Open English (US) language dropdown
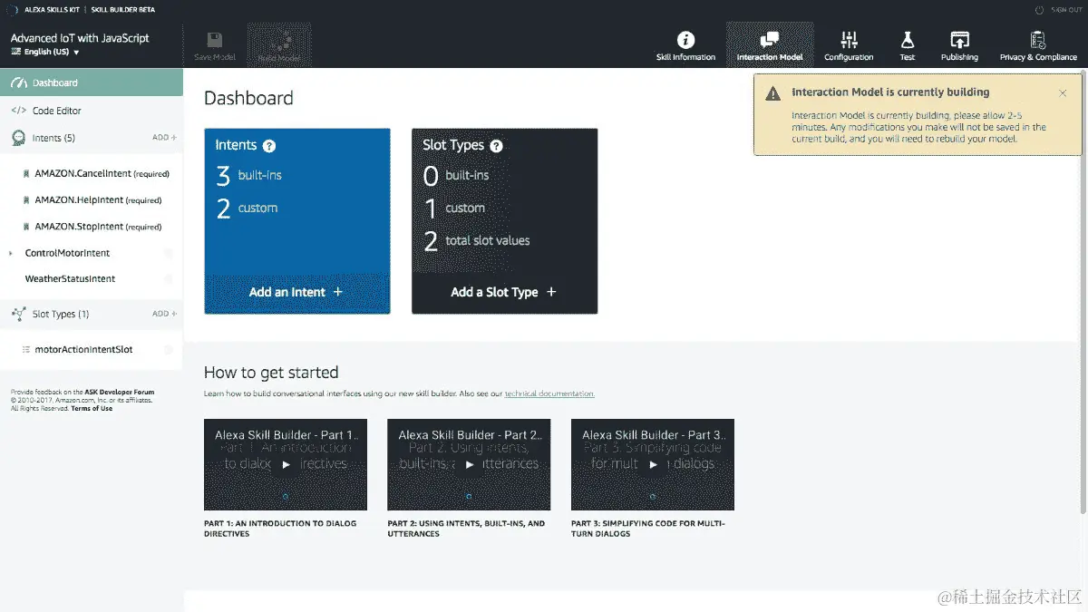 click(x=45, y=52)
